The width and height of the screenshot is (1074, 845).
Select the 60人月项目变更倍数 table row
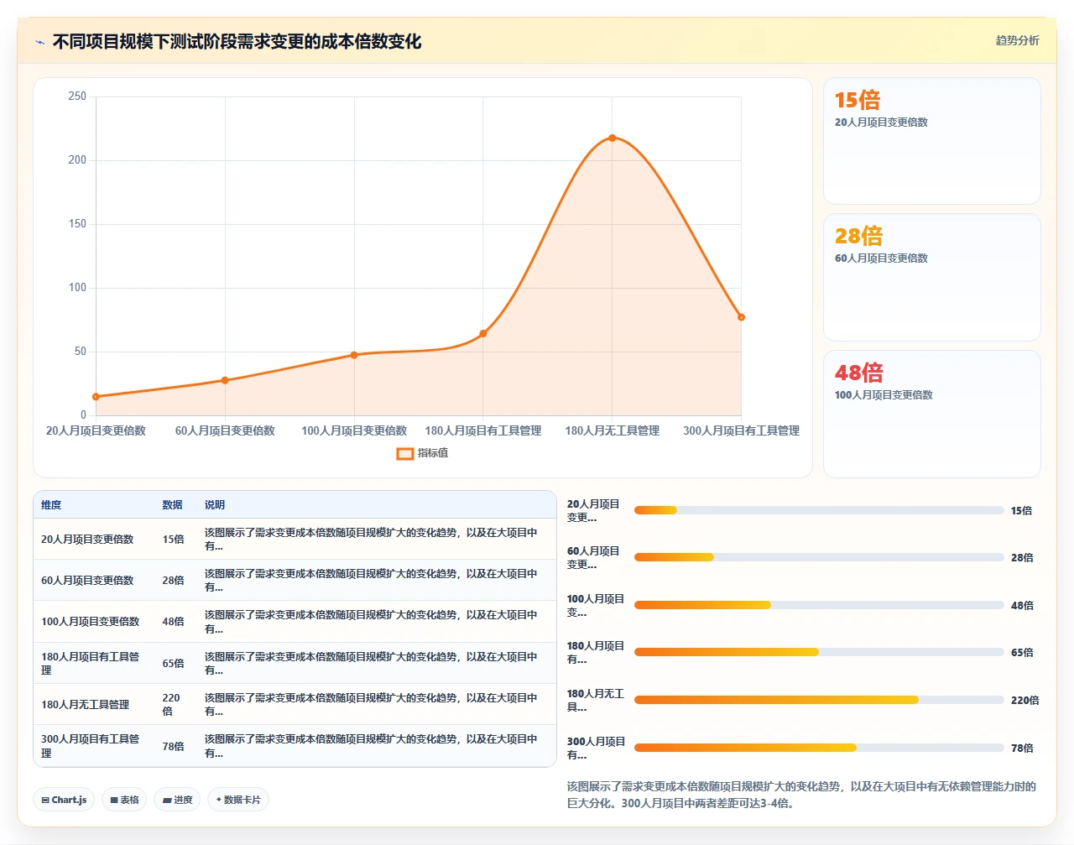(295, 580)
